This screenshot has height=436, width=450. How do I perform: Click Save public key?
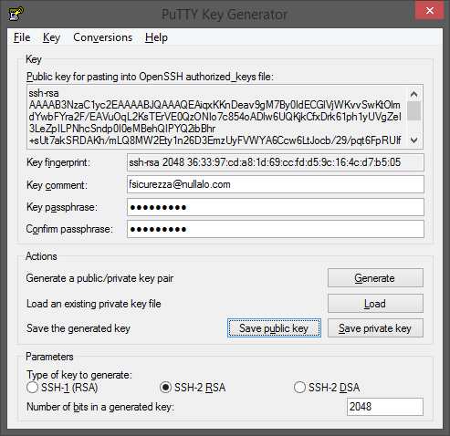(x=274, y=328)
